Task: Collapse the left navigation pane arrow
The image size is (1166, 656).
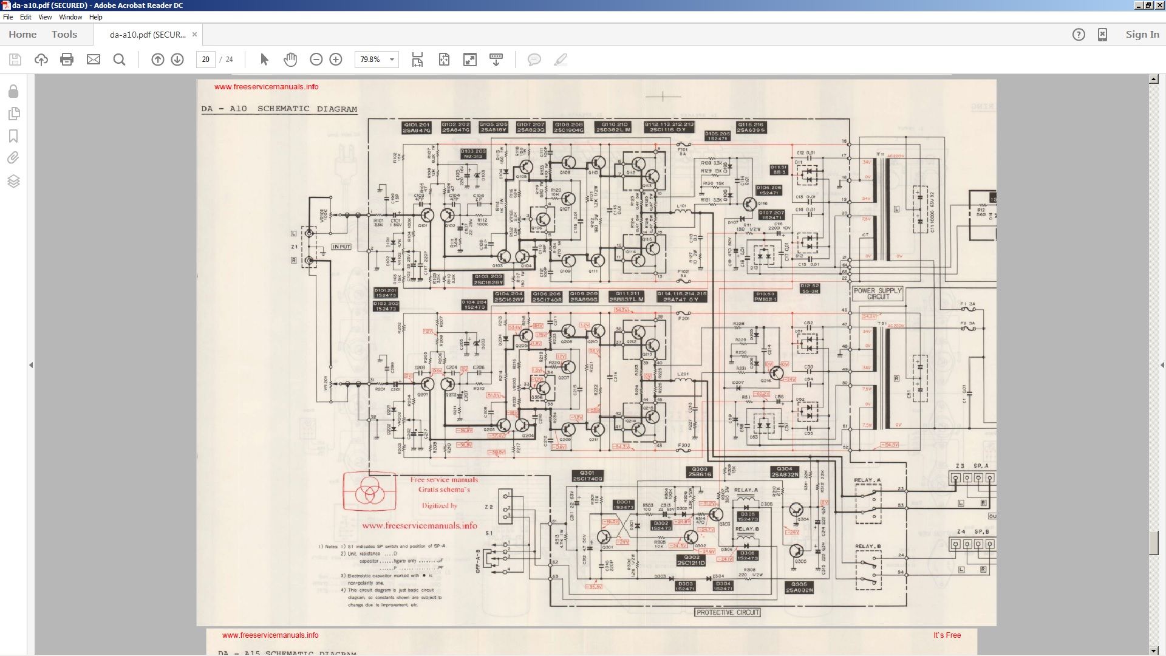Action: click(x=31, y=365)
